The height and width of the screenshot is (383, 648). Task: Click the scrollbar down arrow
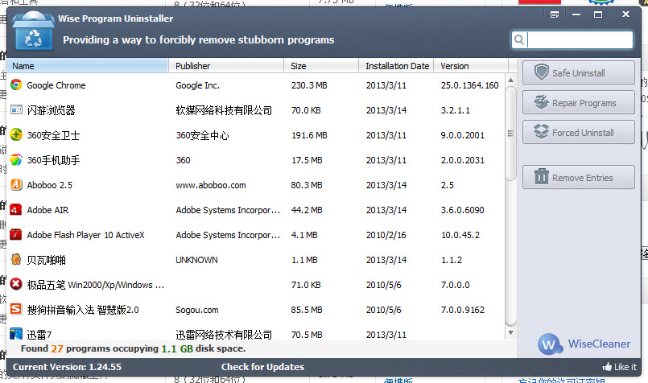pyautogui.click(x=511, y=332)
